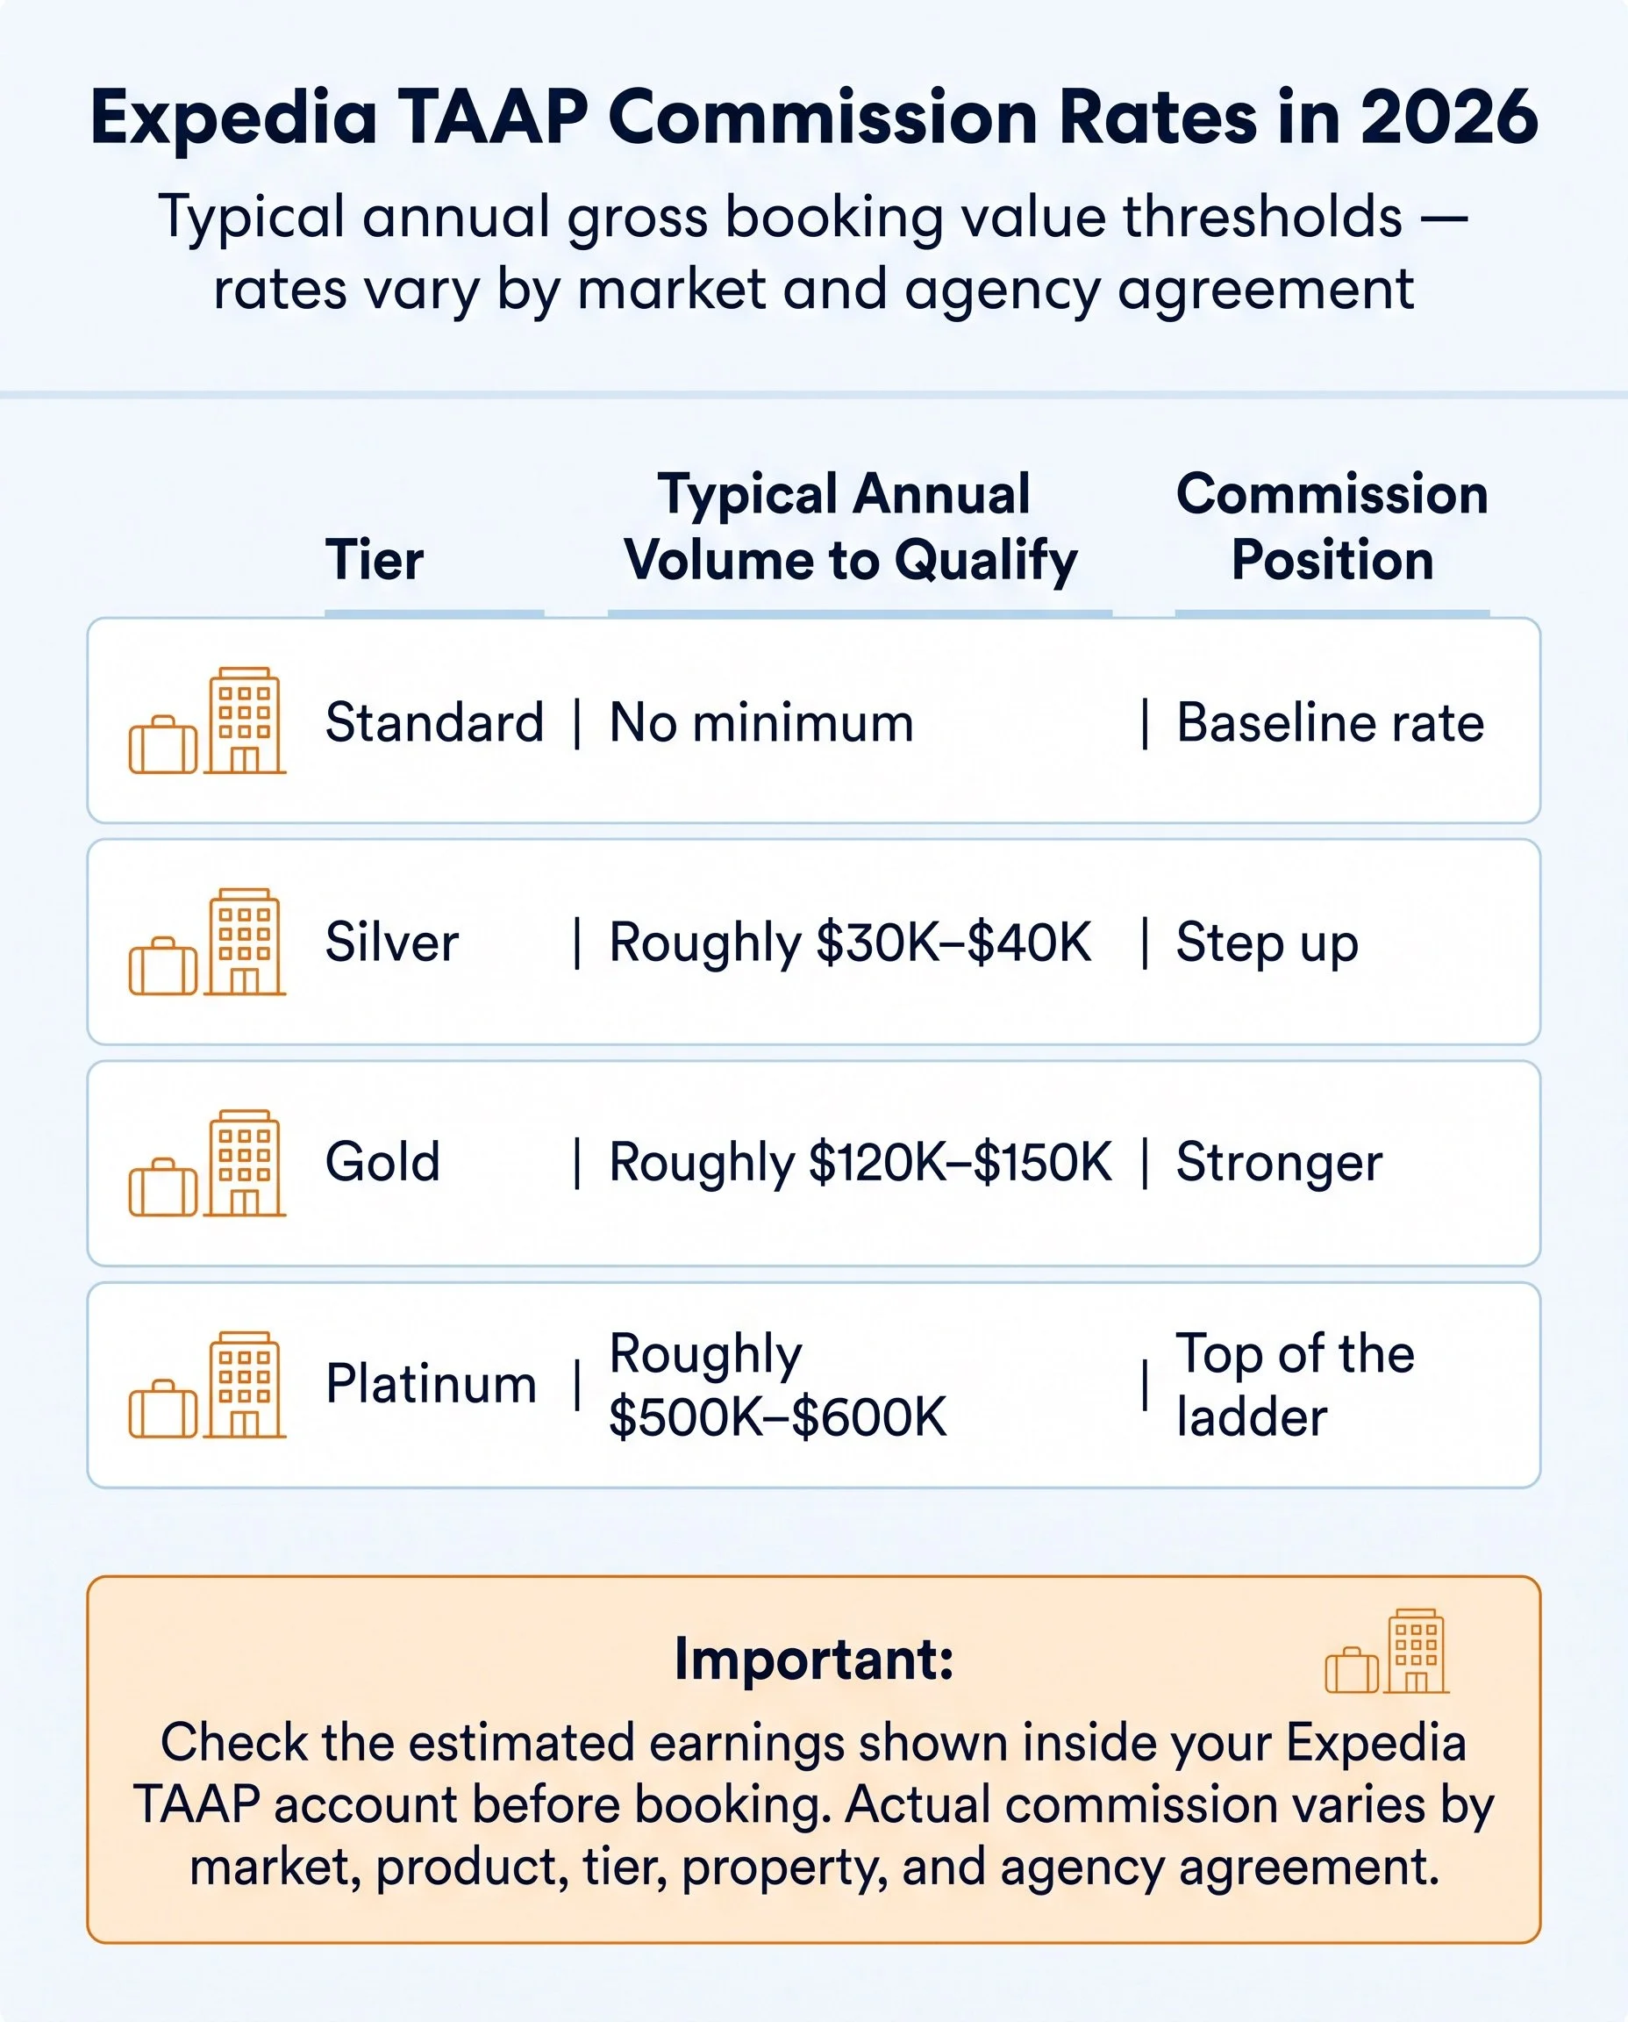This screenshot has width=1628, height=2022.
Task: Click the Roughly $30K–$40K value
Action: pos(851,943)
